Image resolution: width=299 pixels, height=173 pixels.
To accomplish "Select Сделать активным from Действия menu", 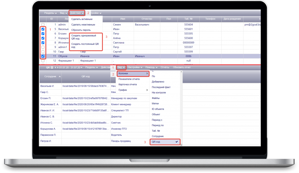I will pyautogui.click(x=82, y=19).
